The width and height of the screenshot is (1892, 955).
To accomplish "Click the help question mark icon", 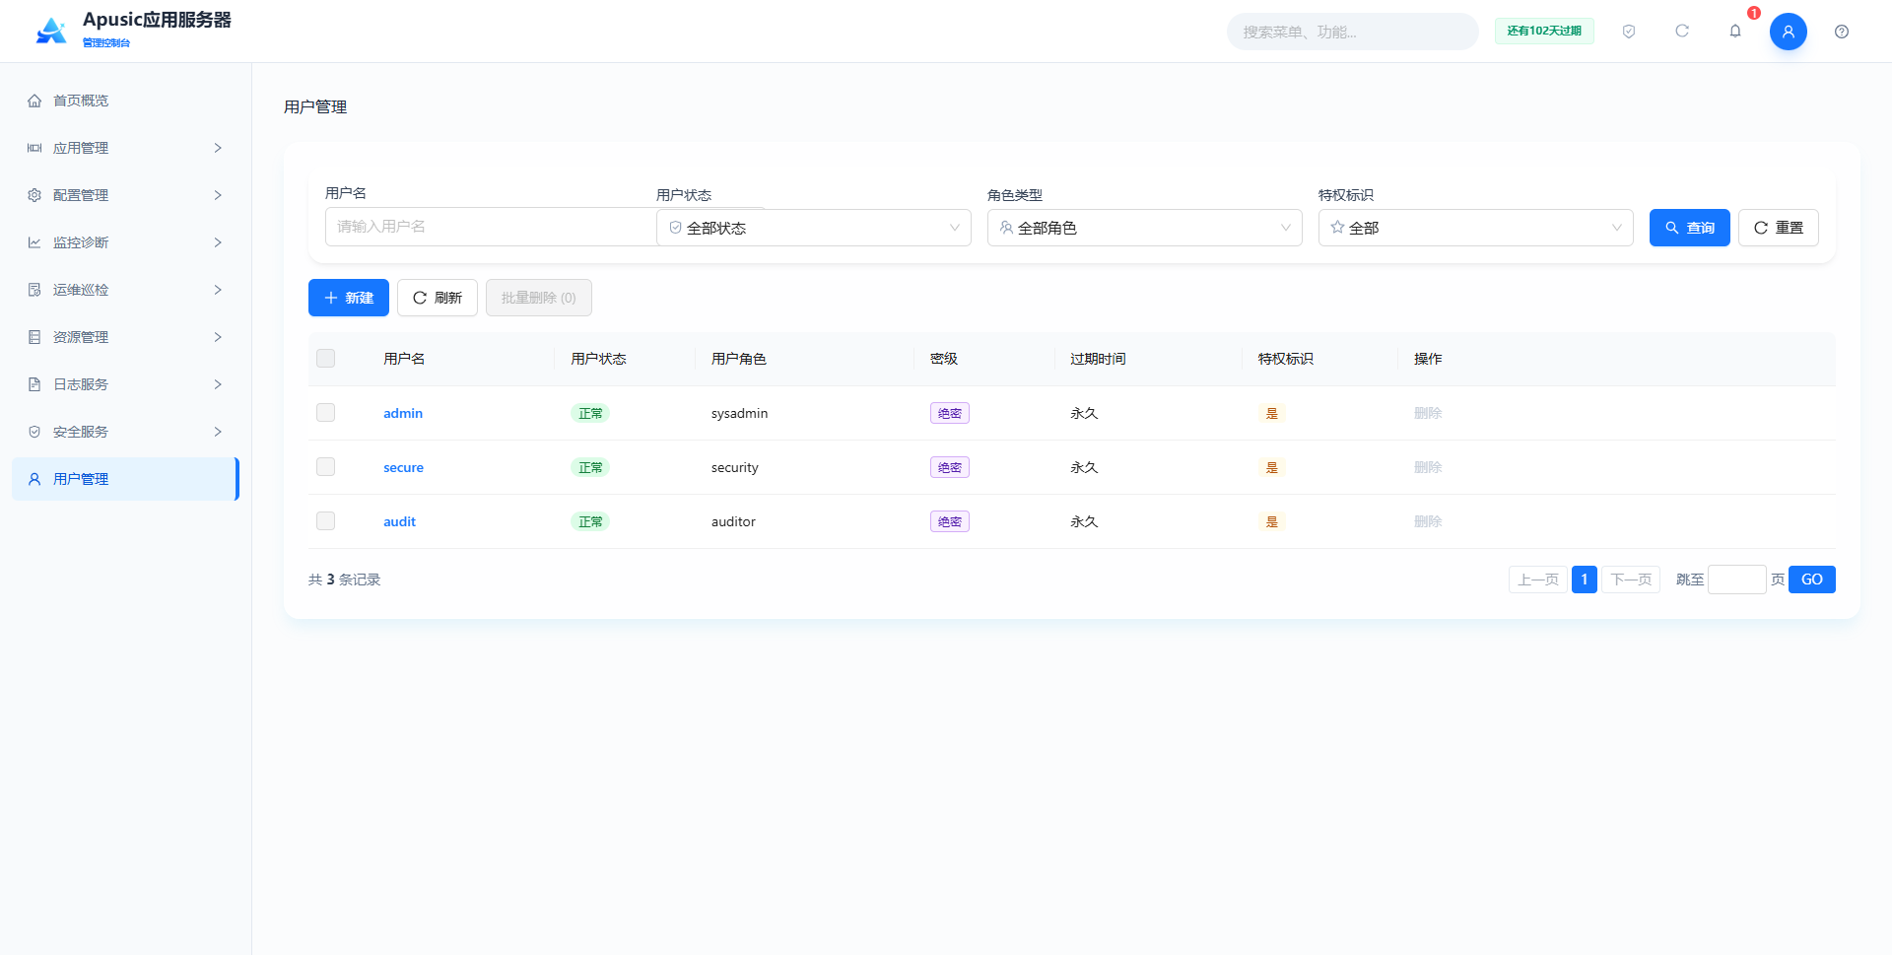I will [x=1842, y=32].
